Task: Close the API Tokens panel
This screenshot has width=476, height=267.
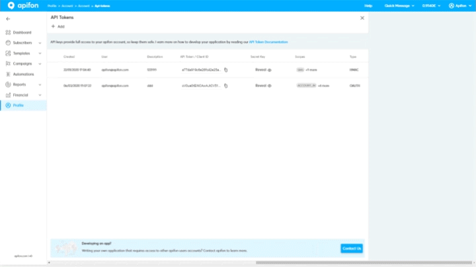Action: 362,18
